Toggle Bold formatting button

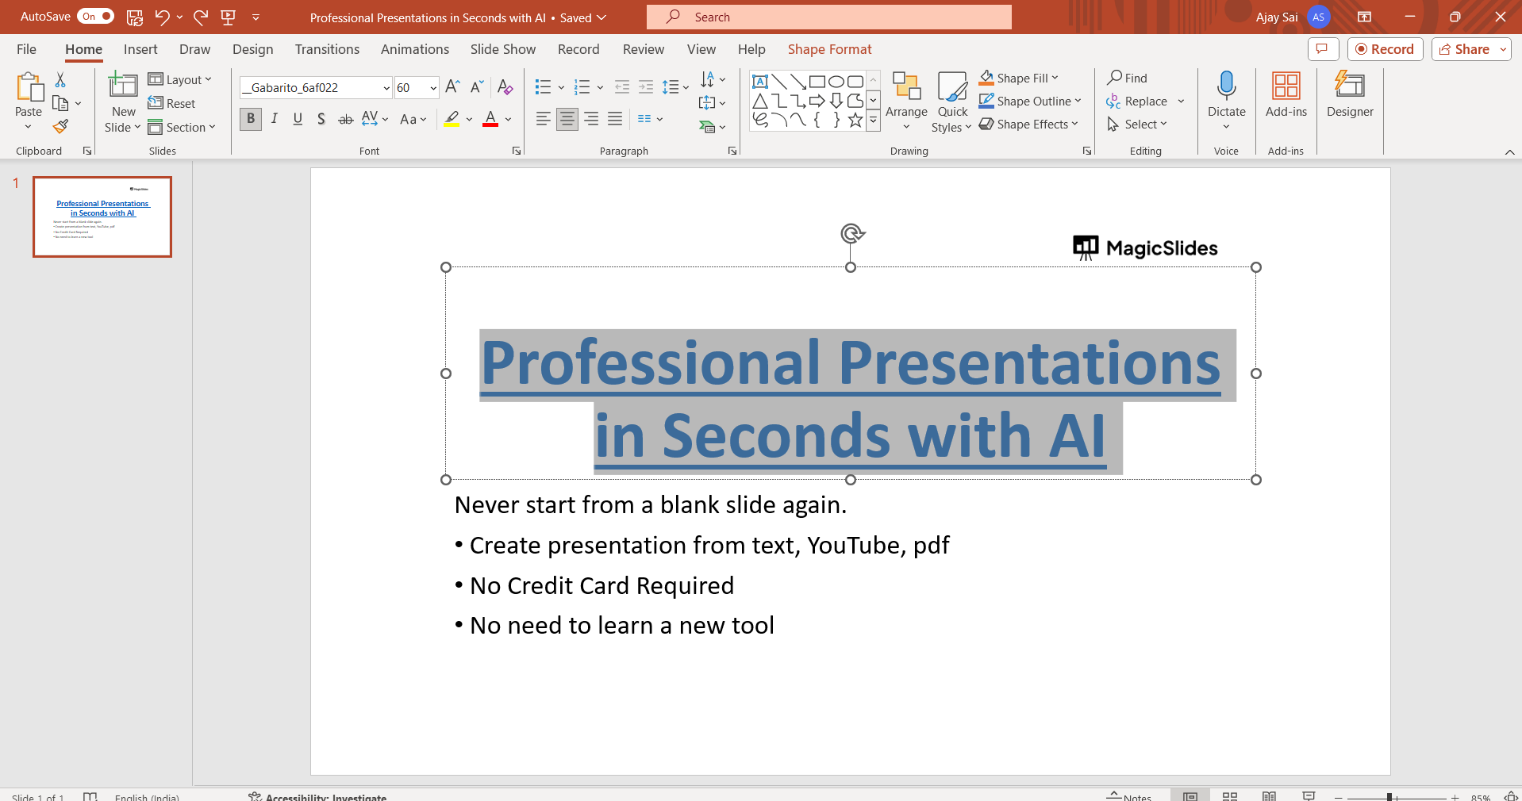tap(251, 119)
